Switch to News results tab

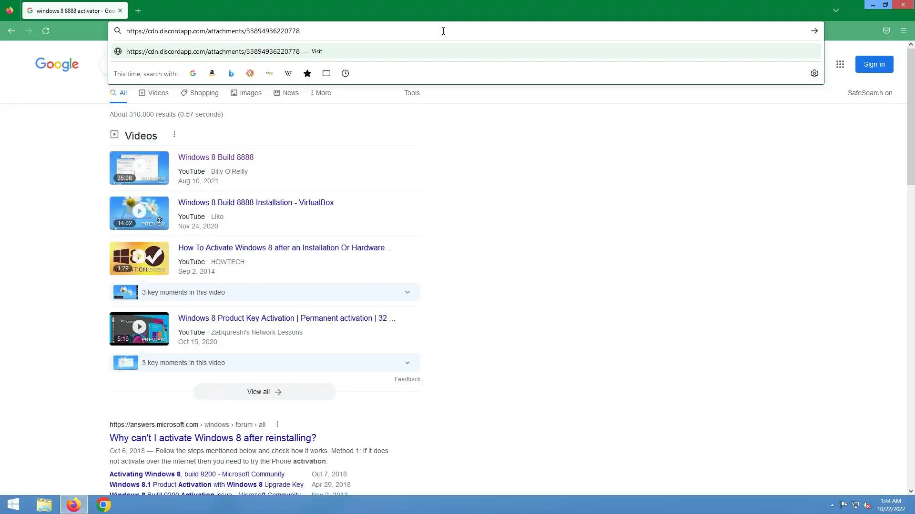pos(286,93)
